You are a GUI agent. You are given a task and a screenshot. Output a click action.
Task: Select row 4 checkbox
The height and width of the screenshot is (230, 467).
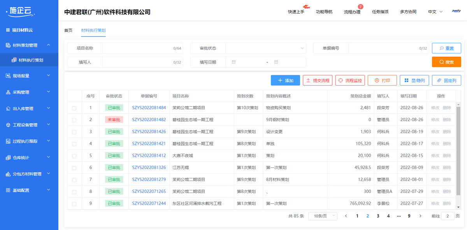pyautogui.click(x=74, y=144)
